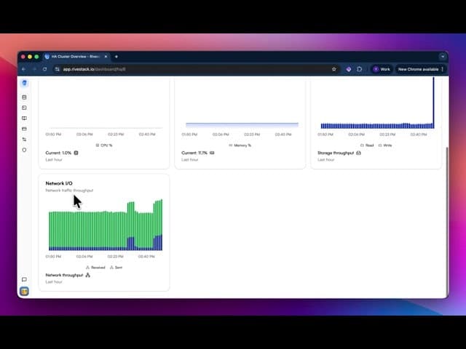Click the tall spike in the storage chart
This screenshot has height=349, width=466.
[433, 101]
